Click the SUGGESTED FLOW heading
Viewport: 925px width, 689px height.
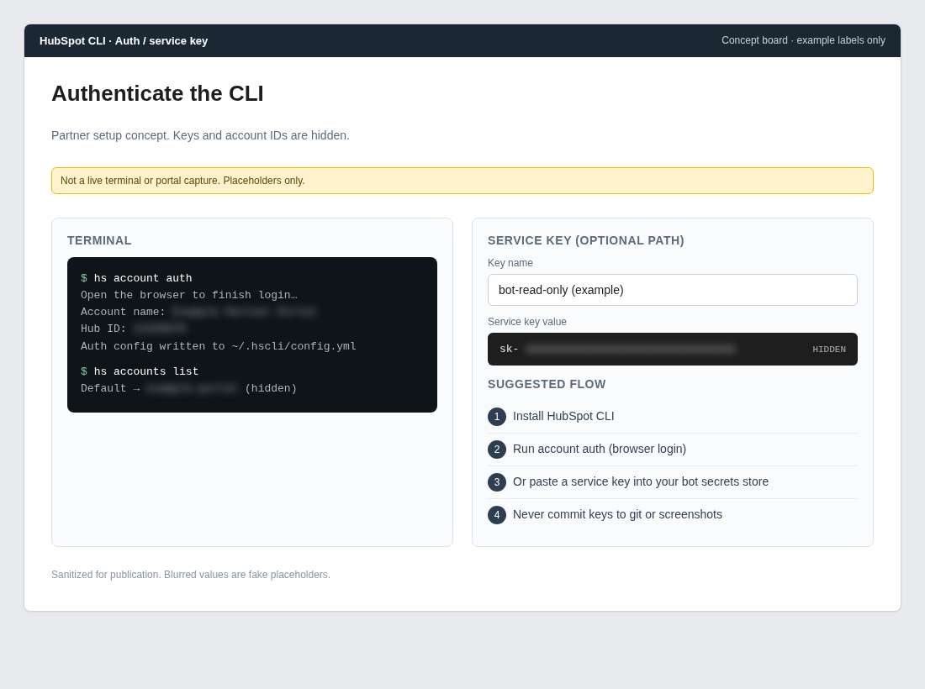coord(547,384)
